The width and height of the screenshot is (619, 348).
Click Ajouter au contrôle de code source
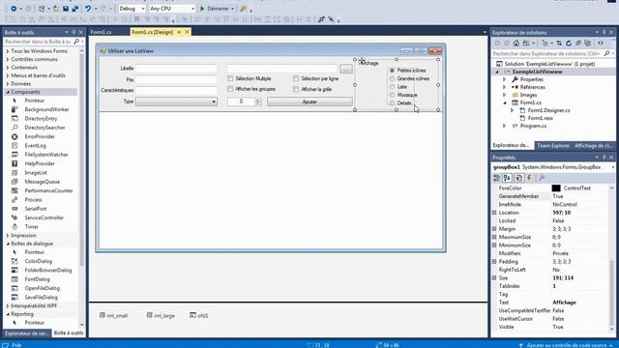[566, 345]
